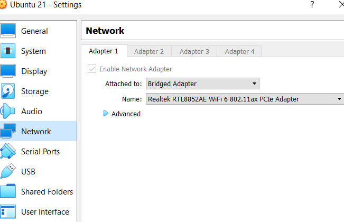Screen dimensions: 344x222
Task: Switch to the Adapter 3 tab
Action: 194,51
